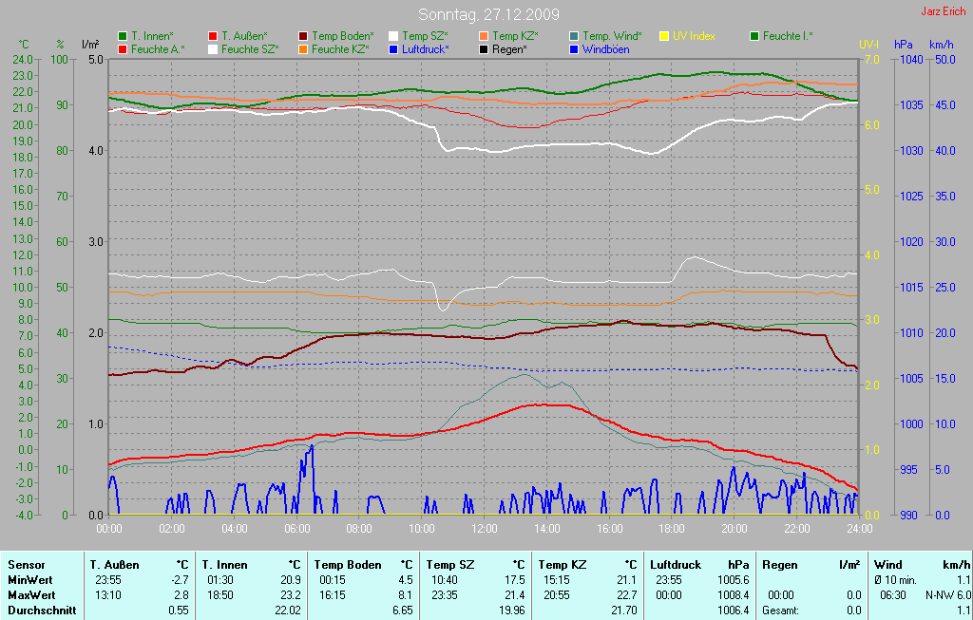Click the Jarz Erich author text

pos(943,11)
